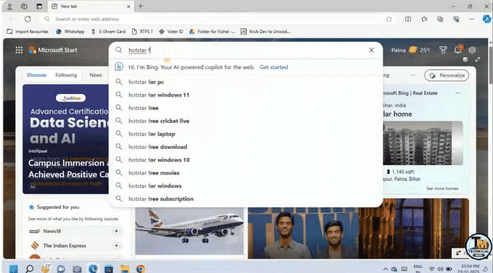This screenshot has height=273, width=493.
Task: Open Real Estate card options ellipsis
Action: [458, 93]
